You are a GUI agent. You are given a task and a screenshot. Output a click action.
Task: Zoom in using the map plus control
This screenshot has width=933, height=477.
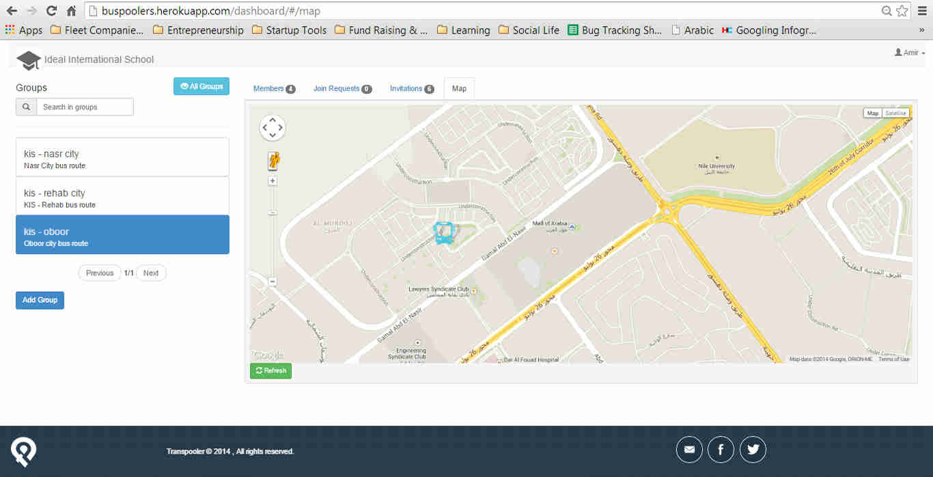[272, 180]
